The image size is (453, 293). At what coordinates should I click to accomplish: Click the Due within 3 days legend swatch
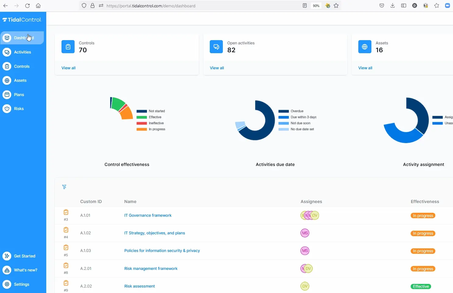284,117
